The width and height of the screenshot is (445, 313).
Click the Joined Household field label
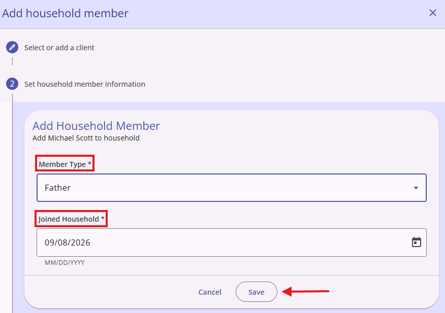[x=71, y=219]
